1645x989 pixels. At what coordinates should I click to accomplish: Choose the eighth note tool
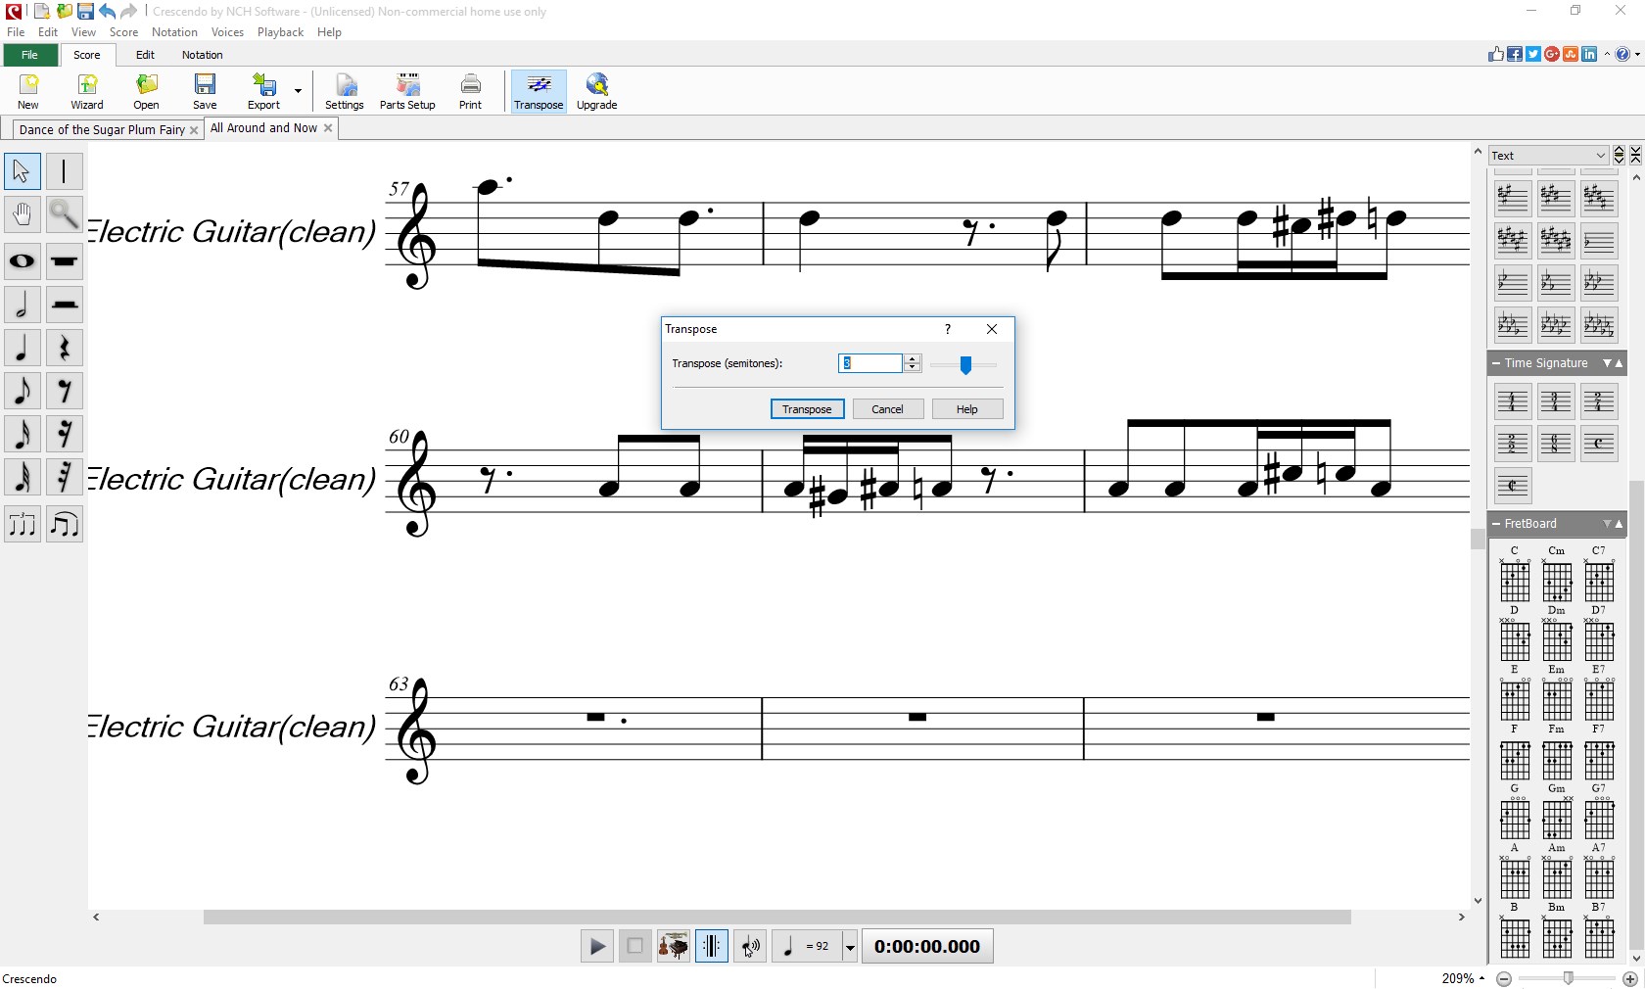pyautogui.click(x=22, y=391)
